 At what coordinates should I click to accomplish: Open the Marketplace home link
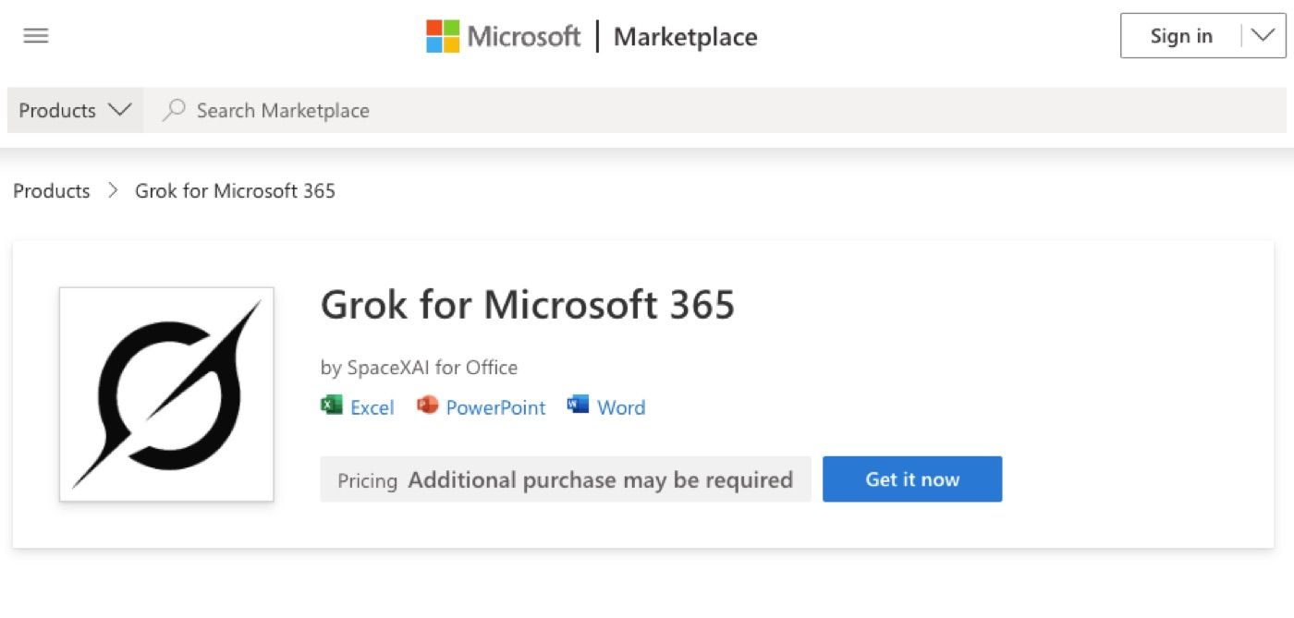coord(686,37)
